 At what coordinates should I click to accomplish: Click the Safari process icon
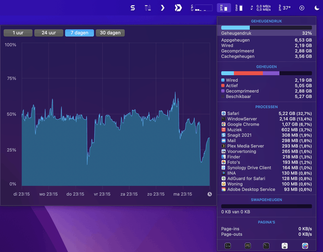coord(224,113)
